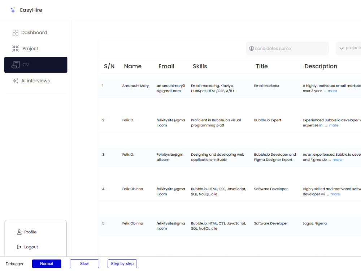The width and height of the screenshot is (361, 271).
Task: Click the Email column header
Action: 166,66
